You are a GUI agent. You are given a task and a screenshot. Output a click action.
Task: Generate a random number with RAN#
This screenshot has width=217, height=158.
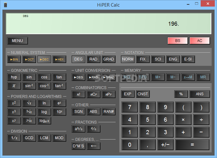[109, 112]
